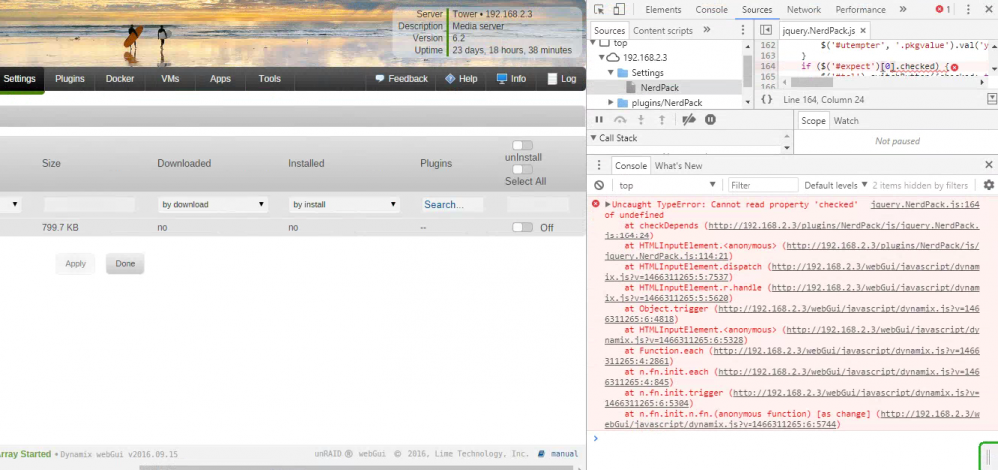The image size is (998, 470).
Task: Expand the Uncaught TypeError message arrow
Action: [607, 205]
